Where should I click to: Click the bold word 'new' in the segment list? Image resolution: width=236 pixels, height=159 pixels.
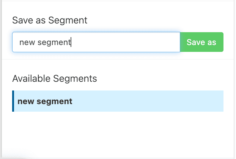pyautogui.click(x=25, y=101)
